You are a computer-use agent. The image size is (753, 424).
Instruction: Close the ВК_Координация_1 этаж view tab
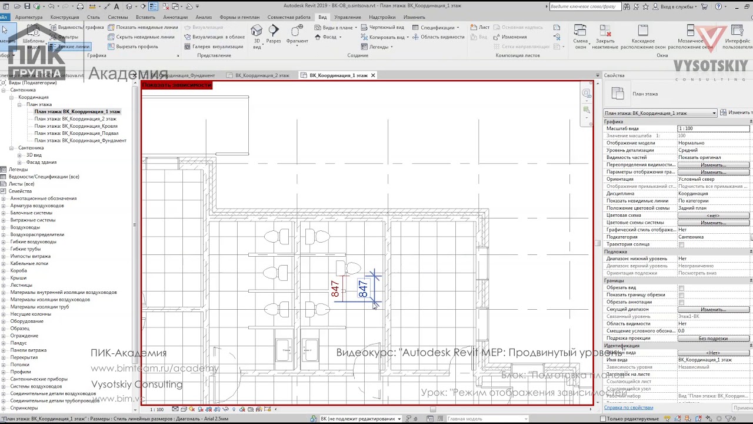(x=373, y=75)
